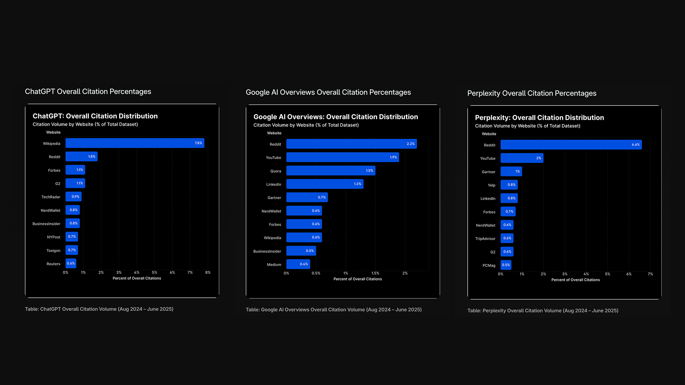Click the ChatGPT Overall Citation Volume table caption

pos(99,309)
